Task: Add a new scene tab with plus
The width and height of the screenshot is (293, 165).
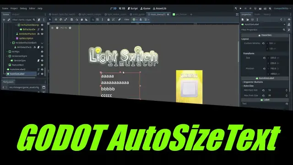Action: [x=191, y=14]
